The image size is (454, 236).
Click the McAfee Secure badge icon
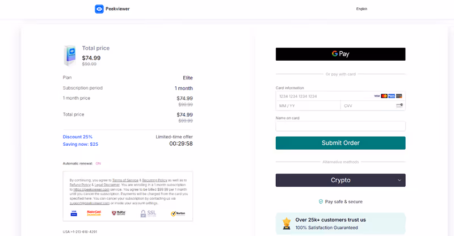[118, 214]
